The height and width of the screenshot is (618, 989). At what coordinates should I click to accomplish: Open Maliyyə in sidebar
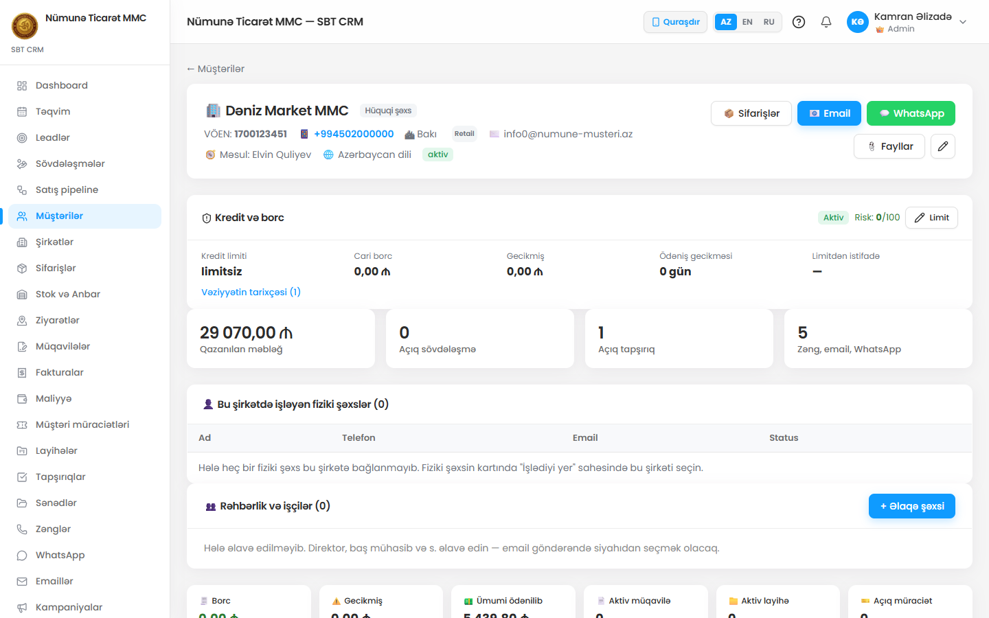pos(85,399)
